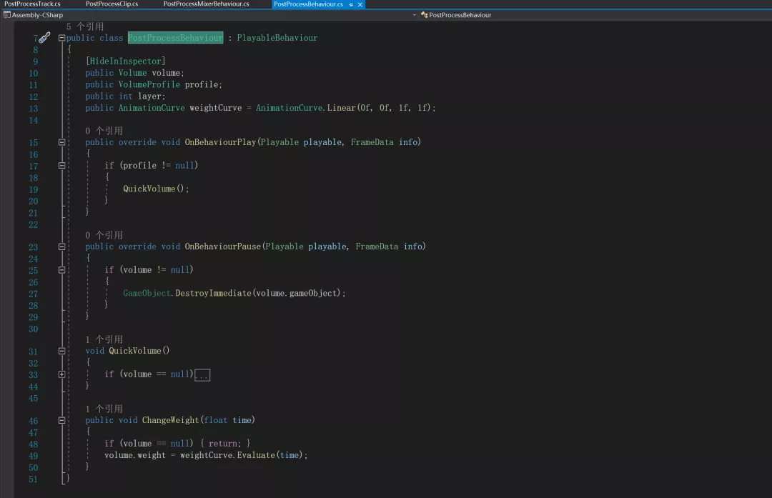This screenshot has width=772, height=498.
Task: Expand the collapsed if block on line 33
Action: [61, 374]
